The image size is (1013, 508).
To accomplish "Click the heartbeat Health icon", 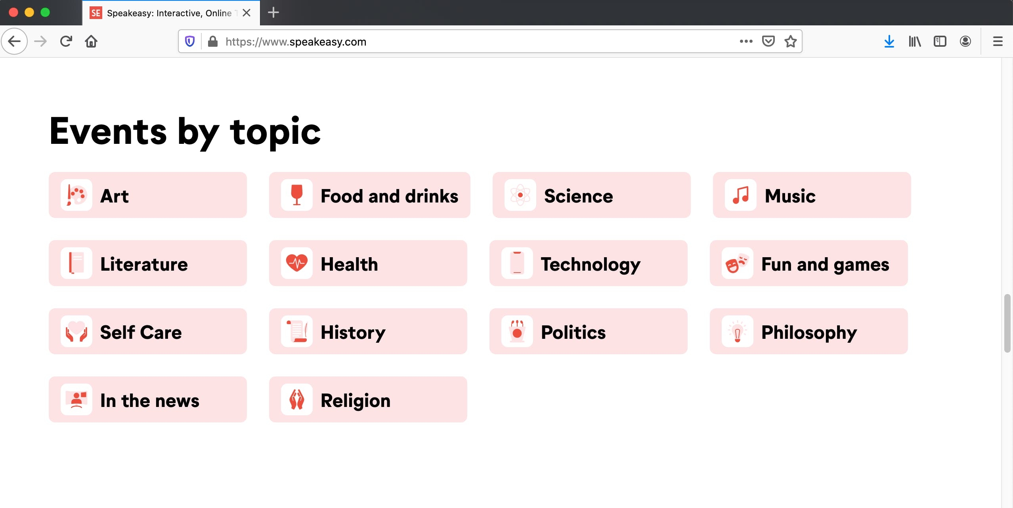I will click(x=297, y=263).
